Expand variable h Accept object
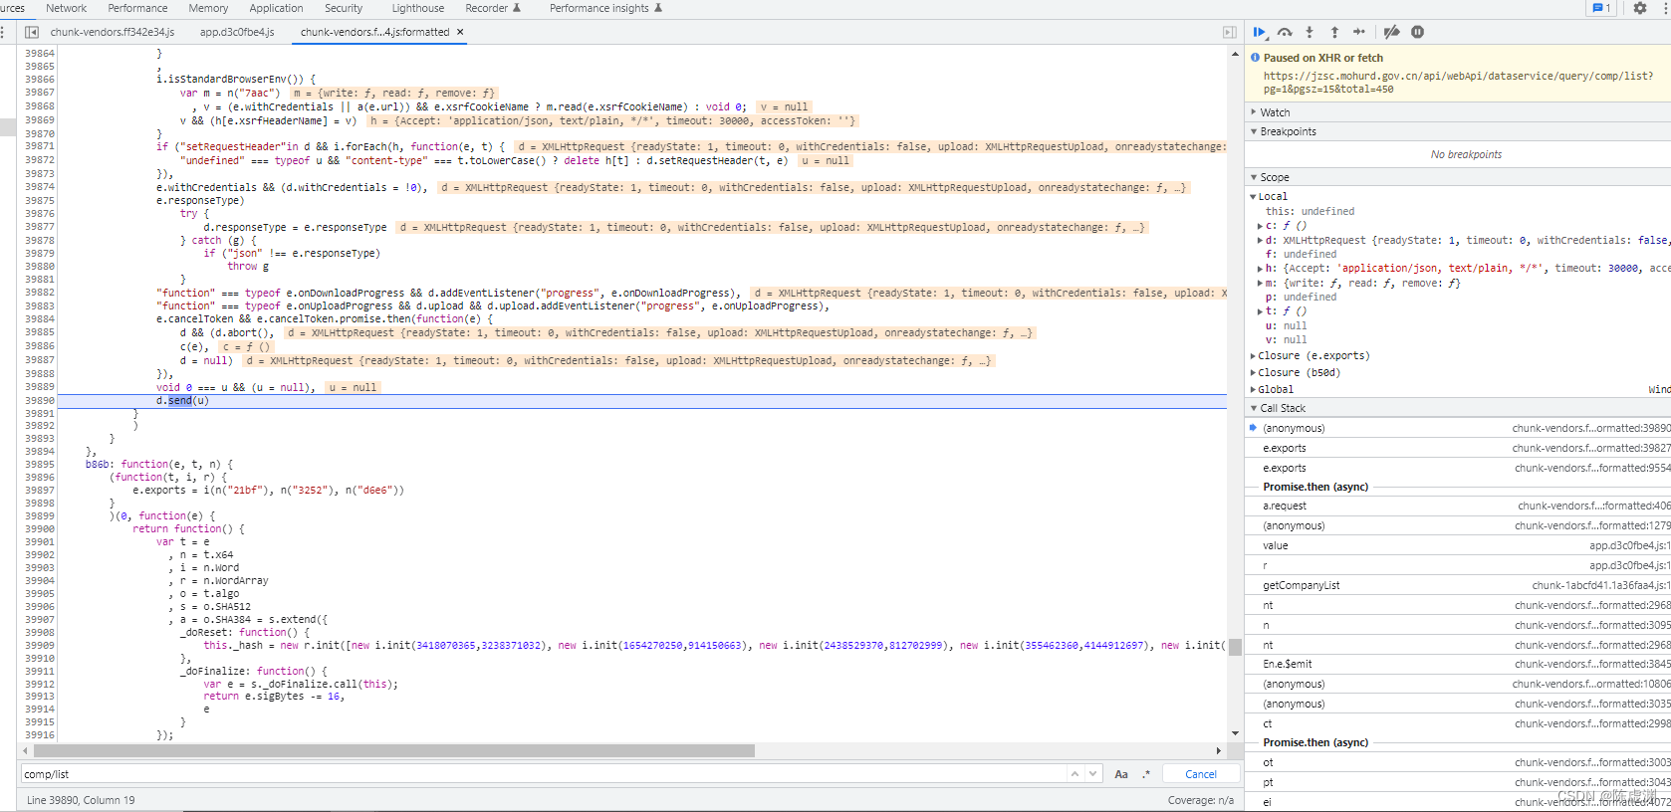 tap(1261, 268)
